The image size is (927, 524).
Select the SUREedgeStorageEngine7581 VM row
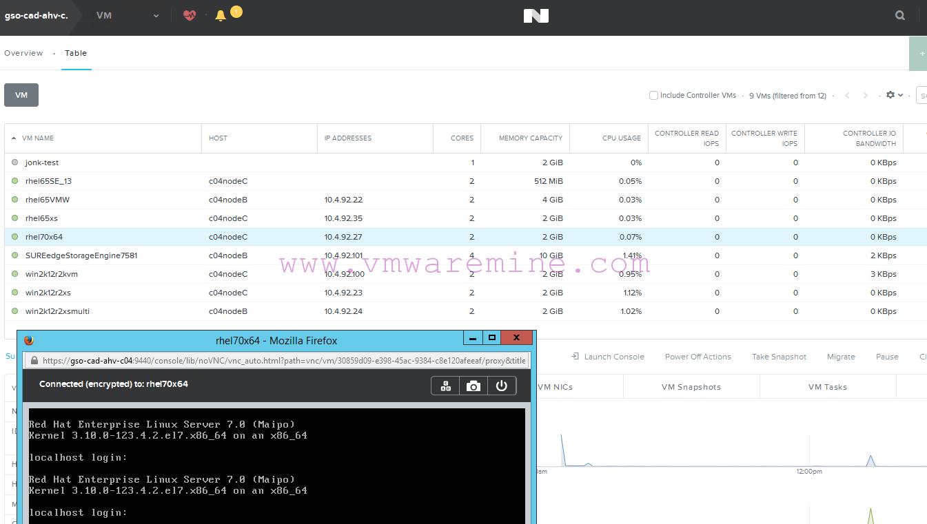coord(465,255)
